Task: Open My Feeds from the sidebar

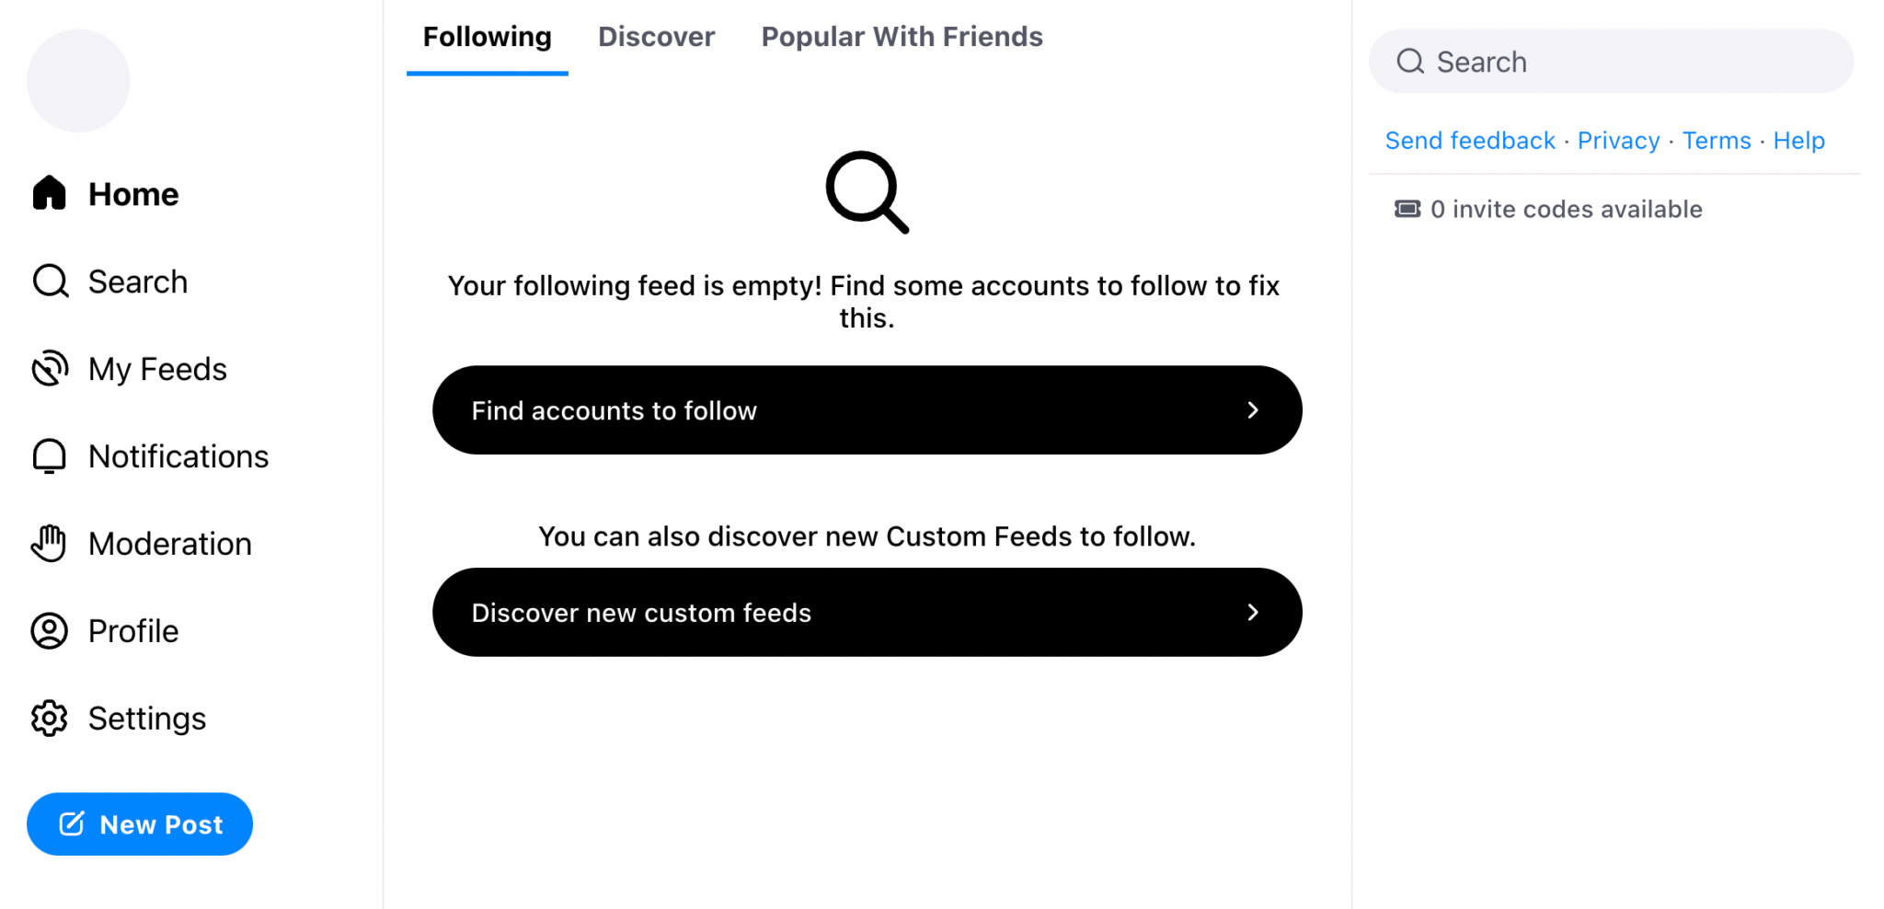Action: 49,368
